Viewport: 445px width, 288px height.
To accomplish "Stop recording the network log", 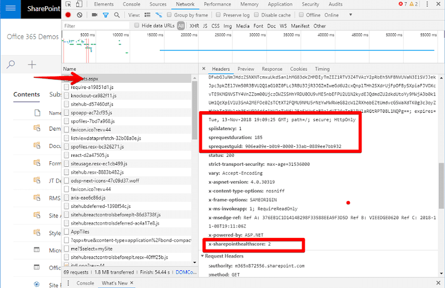I will 68,15.
